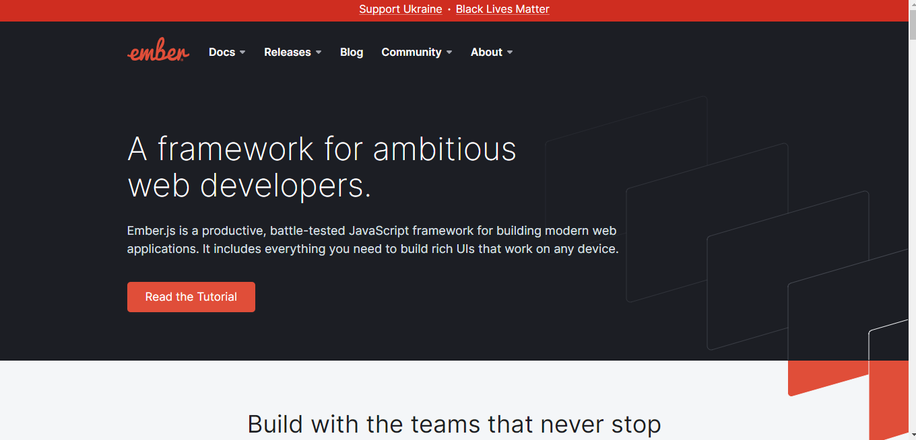Click the scrollbar up arrow
916x440 pixels.
pyautogui.click(x=912, y=5)
